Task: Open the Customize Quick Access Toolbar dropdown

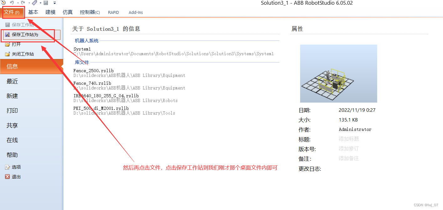Action: click(55, 3)
